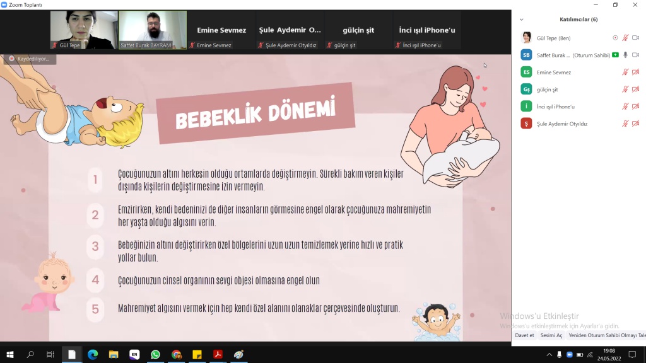
Task: Click the green screen share icon
Action: point(615,55)
